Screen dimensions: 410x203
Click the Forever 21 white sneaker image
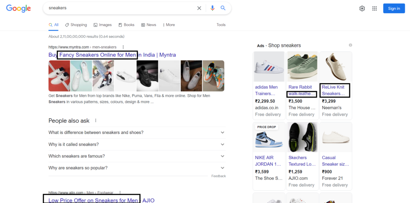pyautogui.click(x=336, y=137)
